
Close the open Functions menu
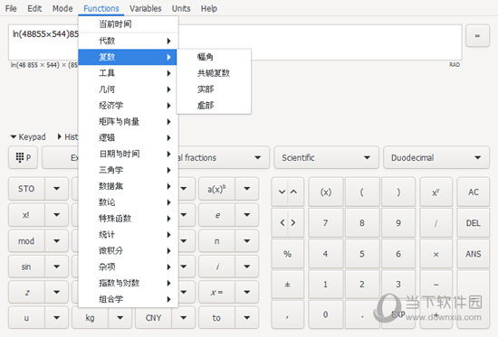(x=101, y=8)
